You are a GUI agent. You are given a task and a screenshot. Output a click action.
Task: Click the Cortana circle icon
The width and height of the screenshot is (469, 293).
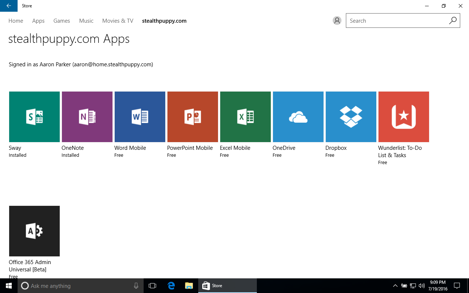click(25, 286)
